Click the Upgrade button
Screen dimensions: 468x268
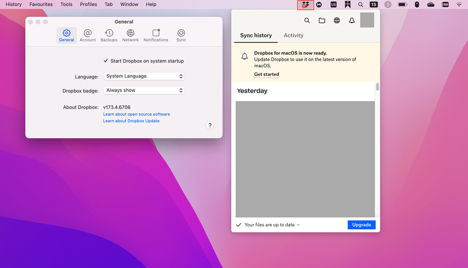pyautogui.click(x=362, y=225)
